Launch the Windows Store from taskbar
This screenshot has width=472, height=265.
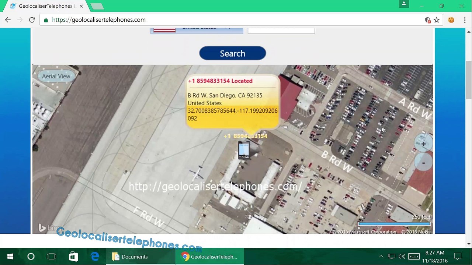pos(73,257)
